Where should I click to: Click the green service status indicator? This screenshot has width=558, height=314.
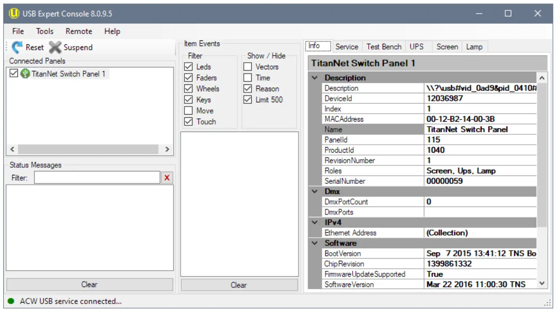[11, 301]
